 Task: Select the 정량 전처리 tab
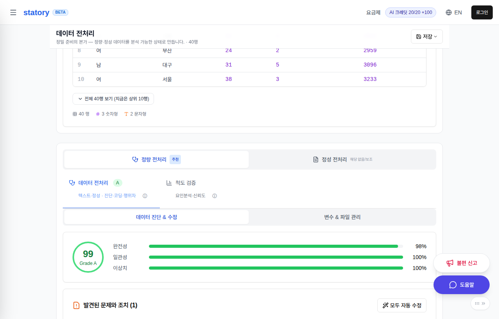(156, 159)
